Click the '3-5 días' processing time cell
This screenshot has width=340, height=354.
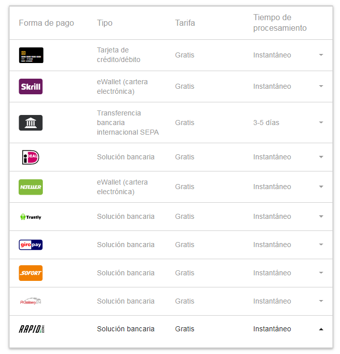266,123
